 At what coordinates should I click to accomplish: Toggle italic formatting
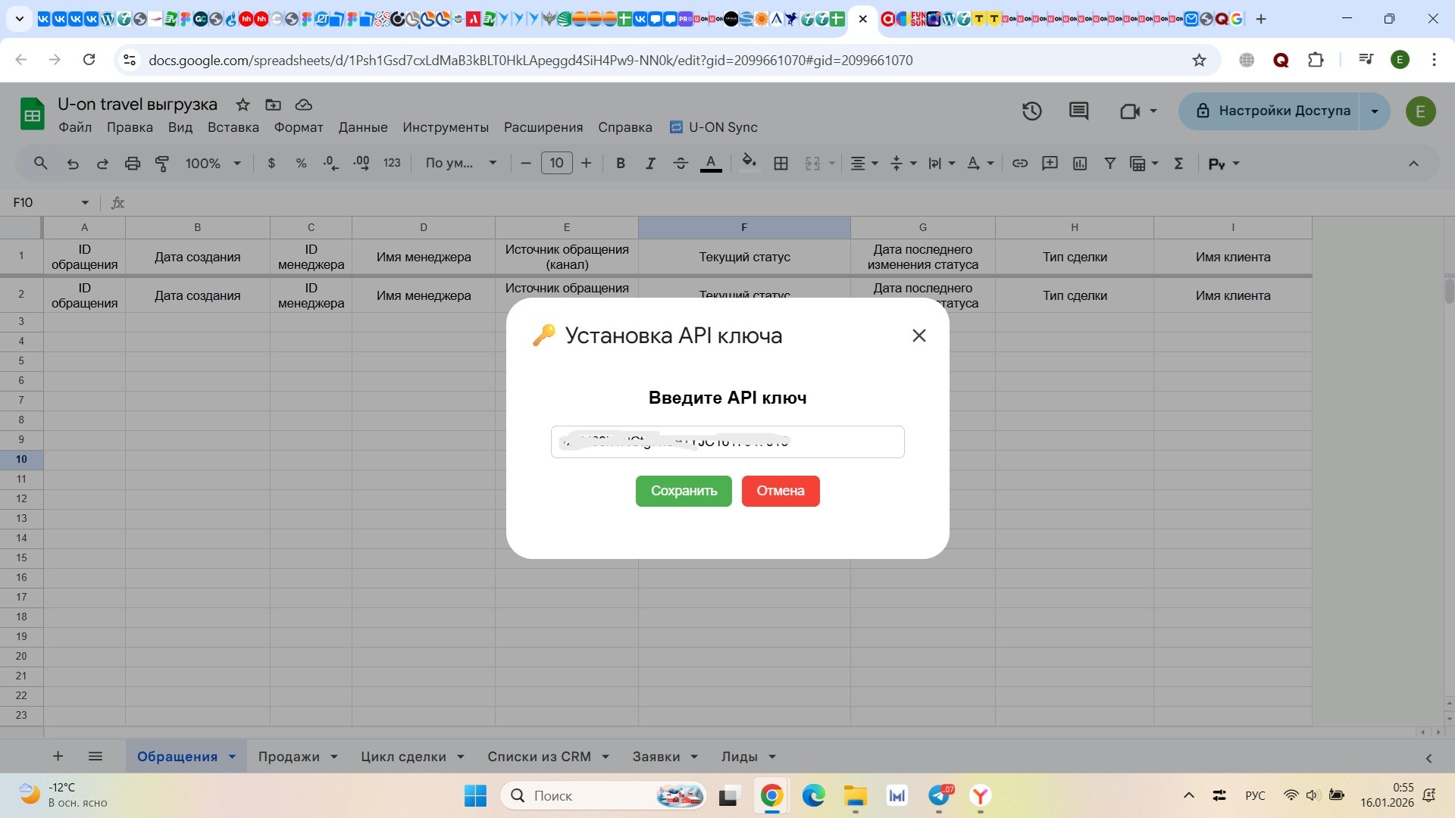coord(649,164)
